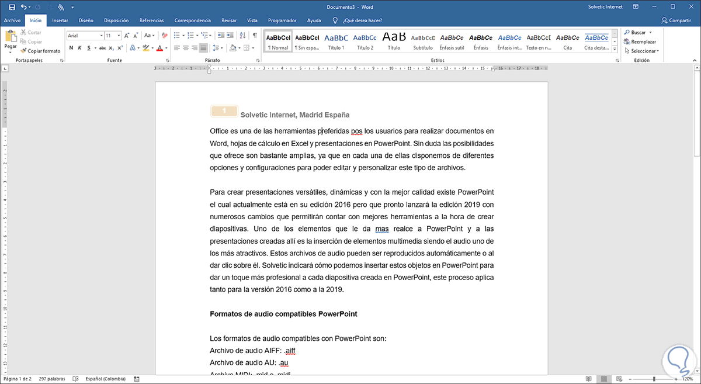
Task: Apply strikethrough with the abc icon
Action: pyautogui.click(x=102, y=48)
